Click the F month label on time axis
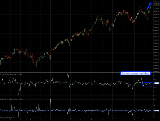The width and height of the screenshot is (160, 121). point(61,120)
